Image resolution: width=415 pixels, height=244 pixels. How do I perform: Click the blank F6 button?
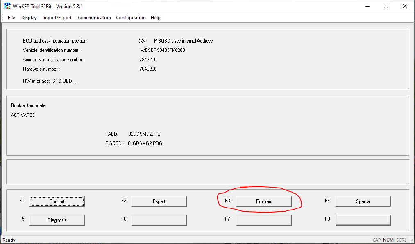tap(159, 220)
